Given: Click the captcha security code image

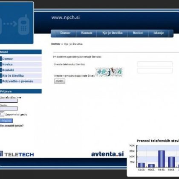Looking at the screenshot, I should click(x=109, y=72).
